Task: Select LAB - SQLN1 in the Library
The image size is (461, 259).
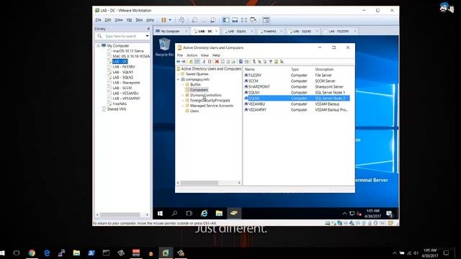Action: coord(123,72)
